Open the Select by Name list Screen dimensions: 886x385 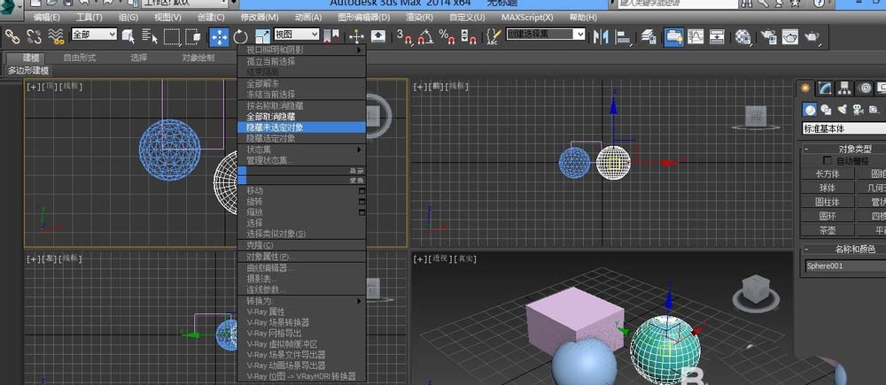(x=150, y=36)
